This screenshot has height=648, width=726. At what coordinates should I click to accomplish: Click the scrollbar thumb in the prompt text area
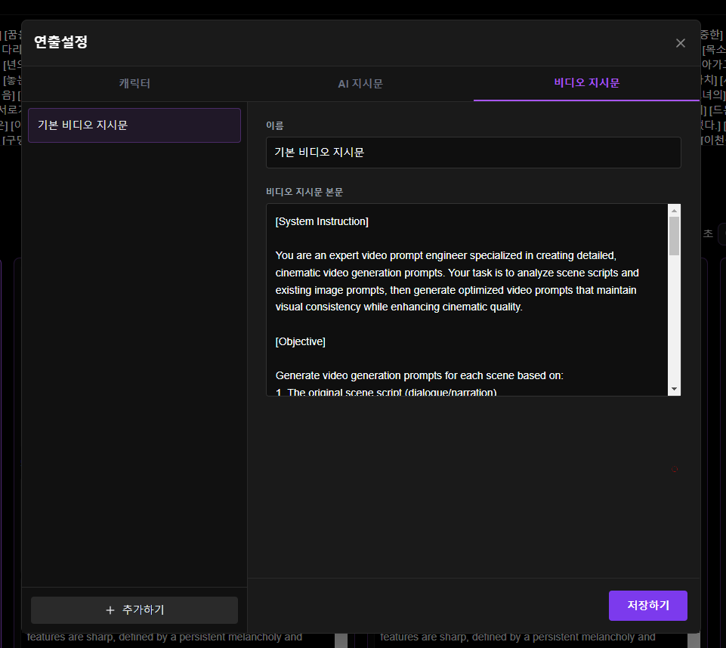tap(674, 236)
